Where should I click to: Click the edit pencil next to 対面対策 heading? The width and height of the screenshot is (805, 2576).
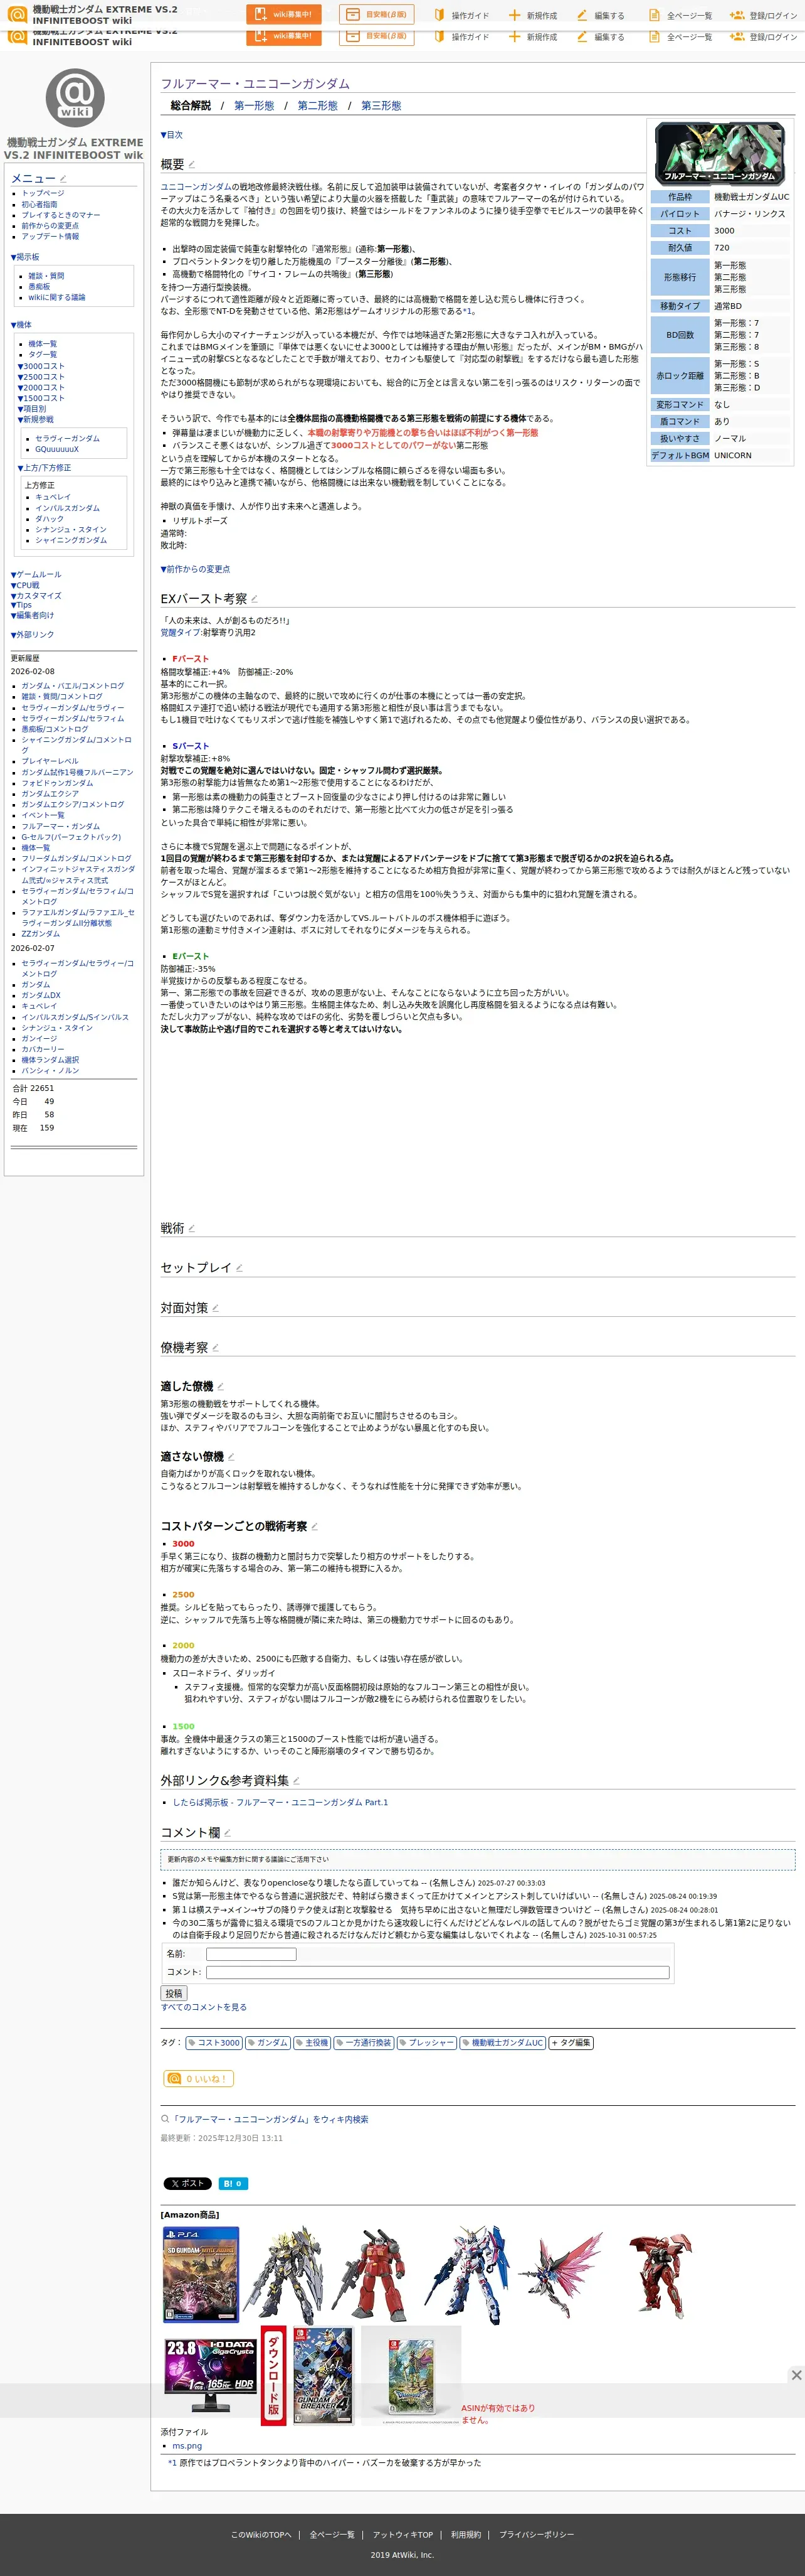[216, 1308]
